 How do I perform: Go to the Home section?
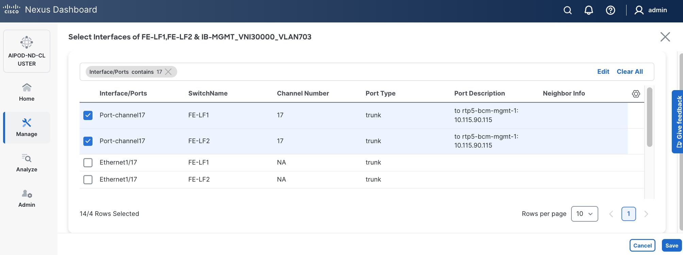[27, 92]
